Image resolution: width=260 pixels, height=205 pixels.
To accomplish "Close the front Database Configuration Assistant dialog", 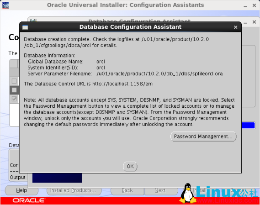I will tap(235, 27).
